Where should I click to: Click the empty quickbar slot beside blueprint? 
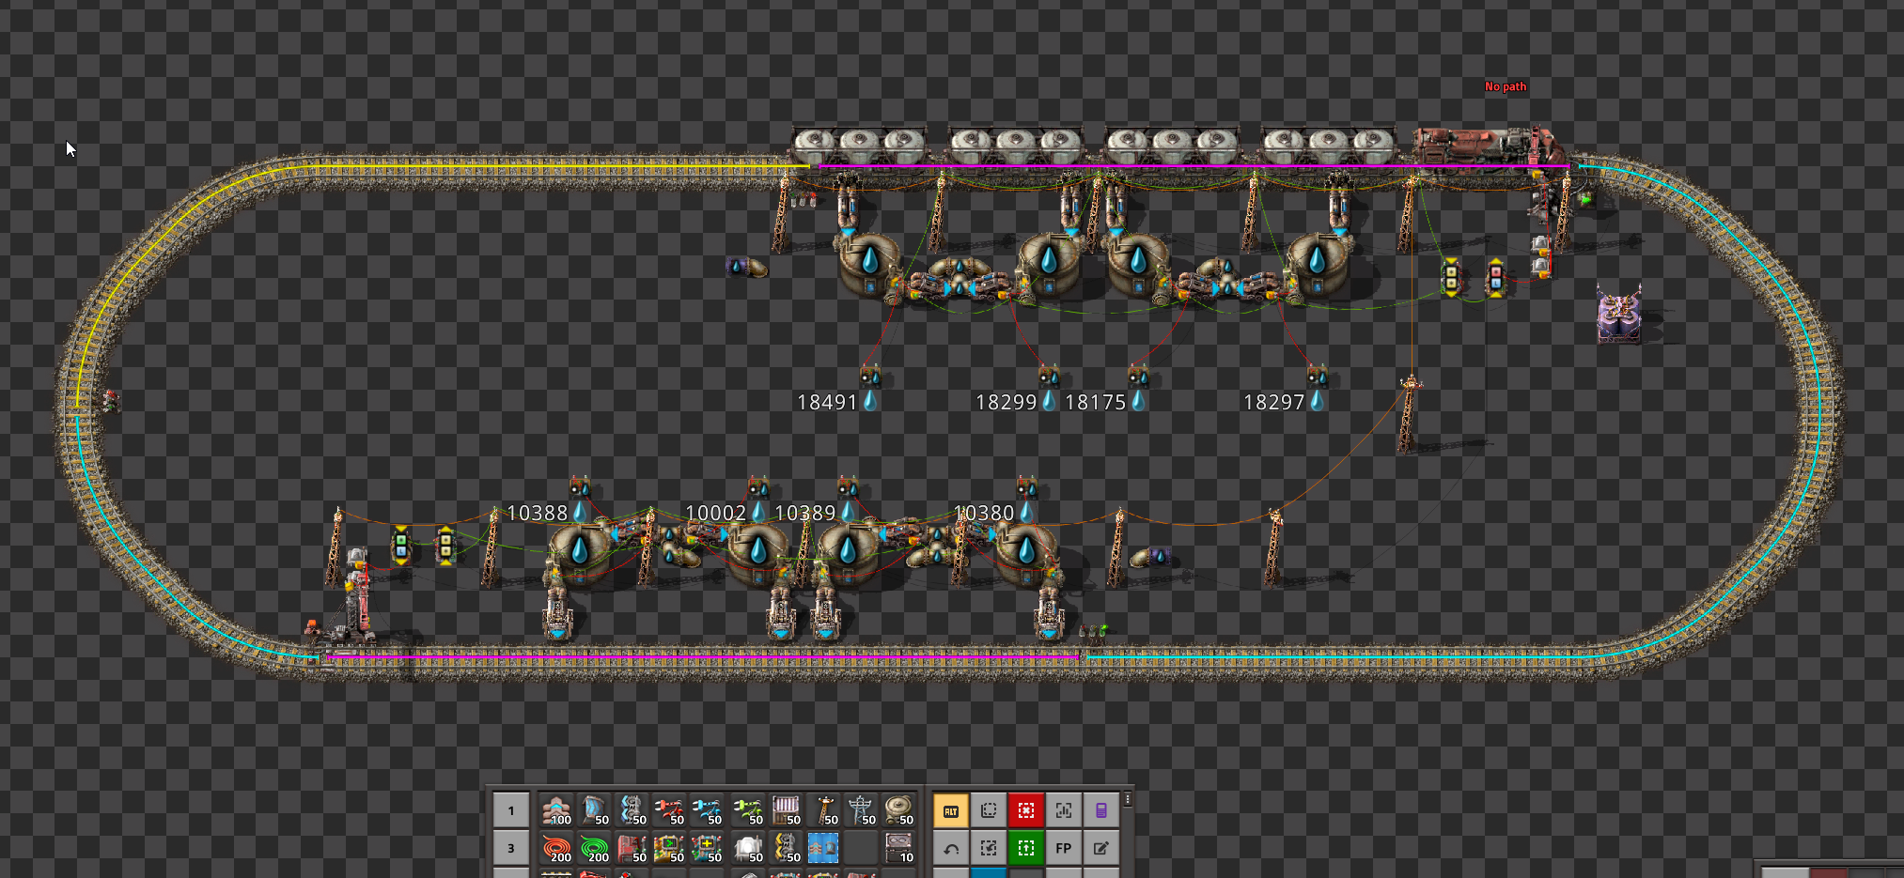click(x=861, y=848)
